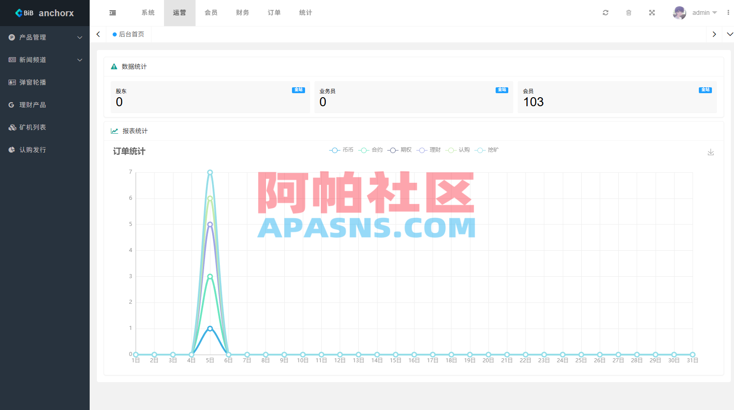Toggle the 期权 series in chart legend
The image size is (734, 410).
(400, 150)
